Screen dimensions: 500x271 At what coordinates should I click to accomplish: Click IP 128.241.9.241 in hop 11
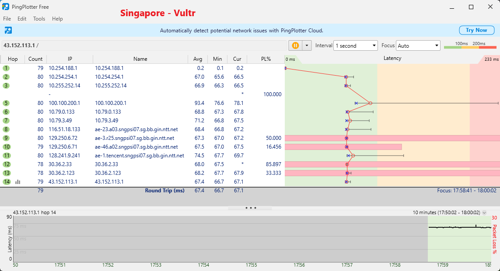tap(64, 156)
